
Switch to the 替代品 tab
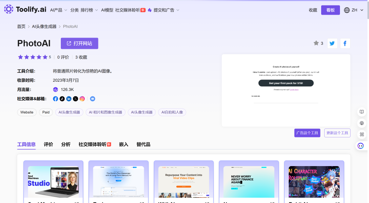tap(143, 144)
